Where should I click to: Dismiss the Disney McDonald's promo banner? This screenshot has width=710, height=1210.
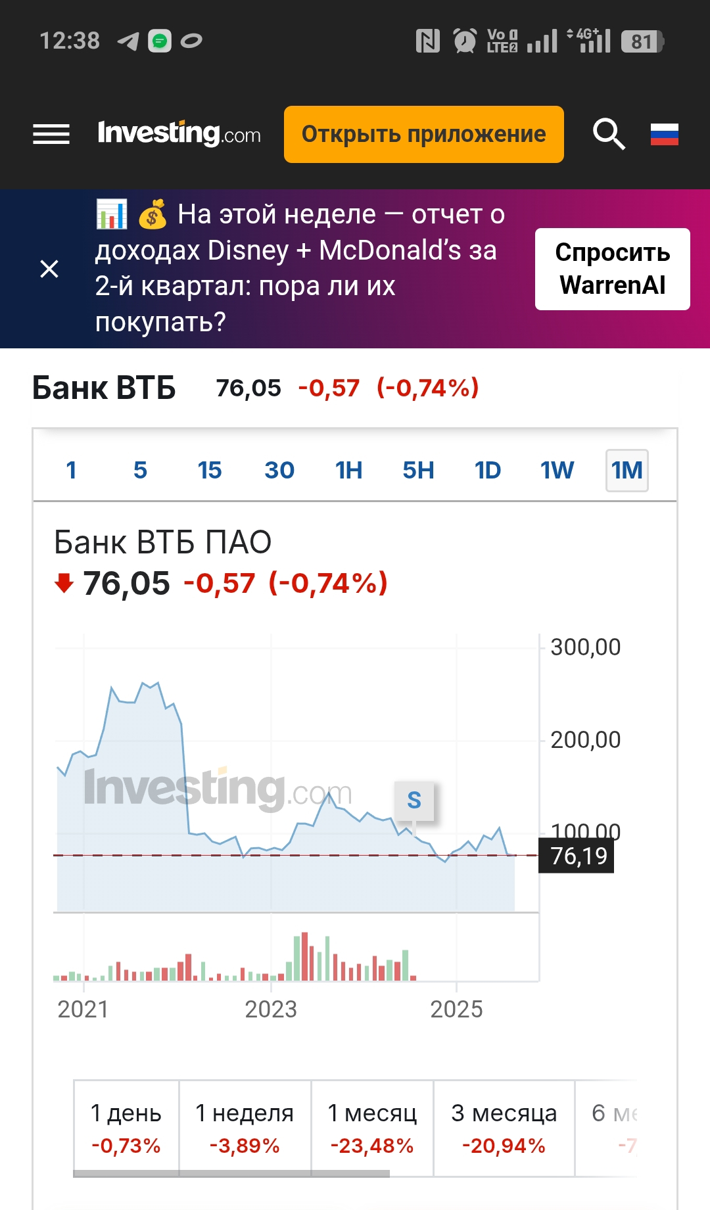point(49,269)
